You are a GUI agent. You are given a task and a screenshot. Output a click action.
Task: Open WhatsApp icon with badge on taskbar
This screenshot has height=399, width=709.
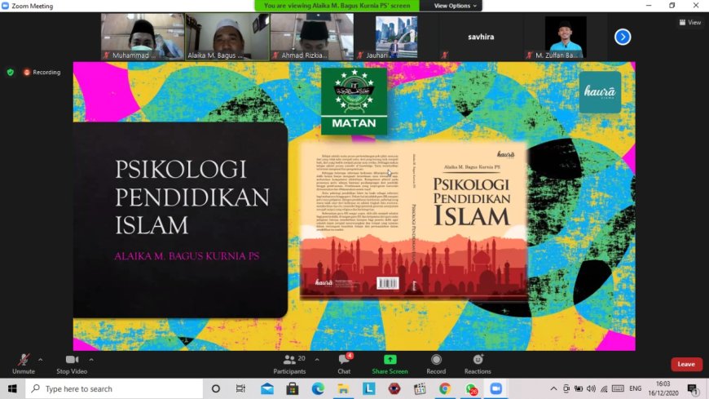pos(471,388)
